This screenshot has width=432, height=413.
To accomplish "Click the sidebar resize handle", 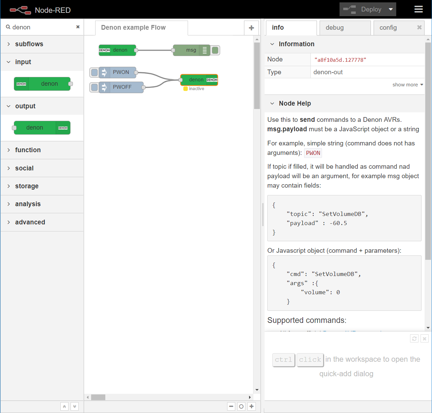I will (263, 214).
